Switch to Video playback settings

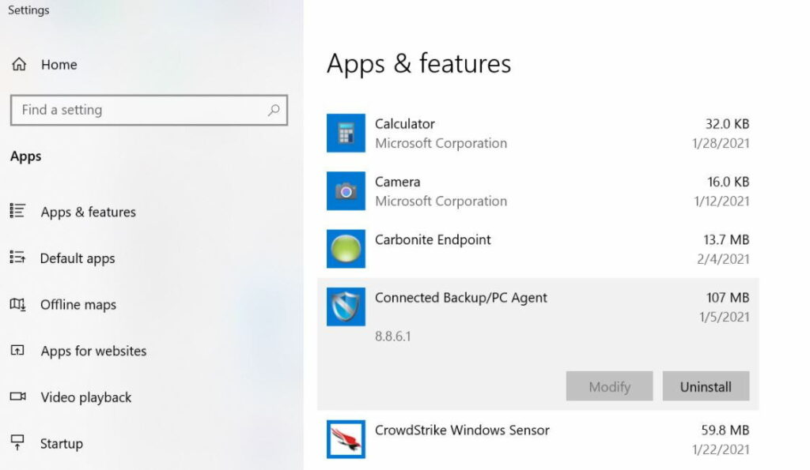pyautogui.click(x=85, y=397)
